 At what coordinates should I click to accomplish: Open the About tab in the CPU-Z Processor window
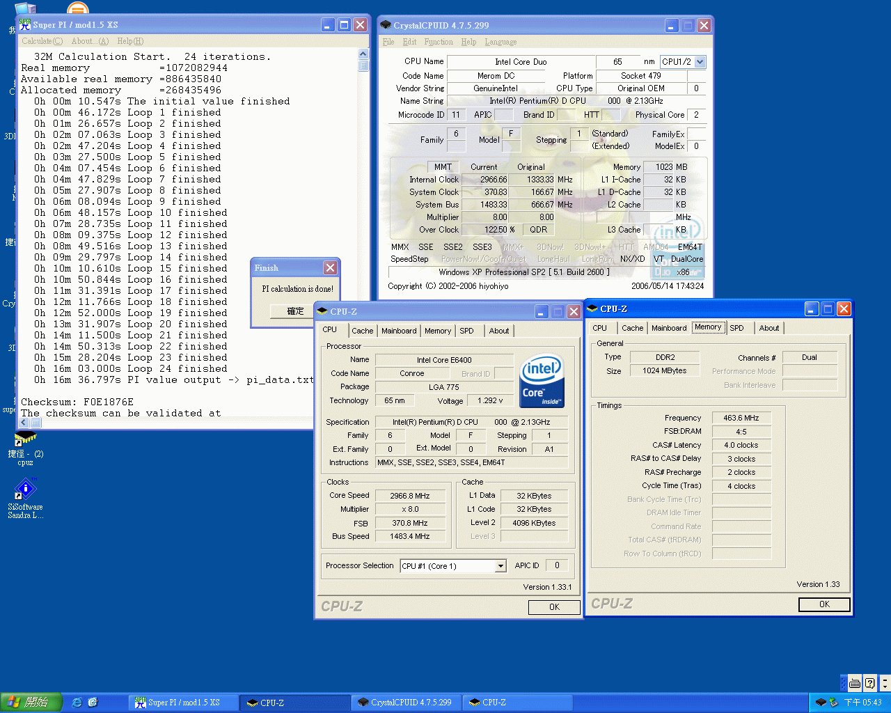499,331
